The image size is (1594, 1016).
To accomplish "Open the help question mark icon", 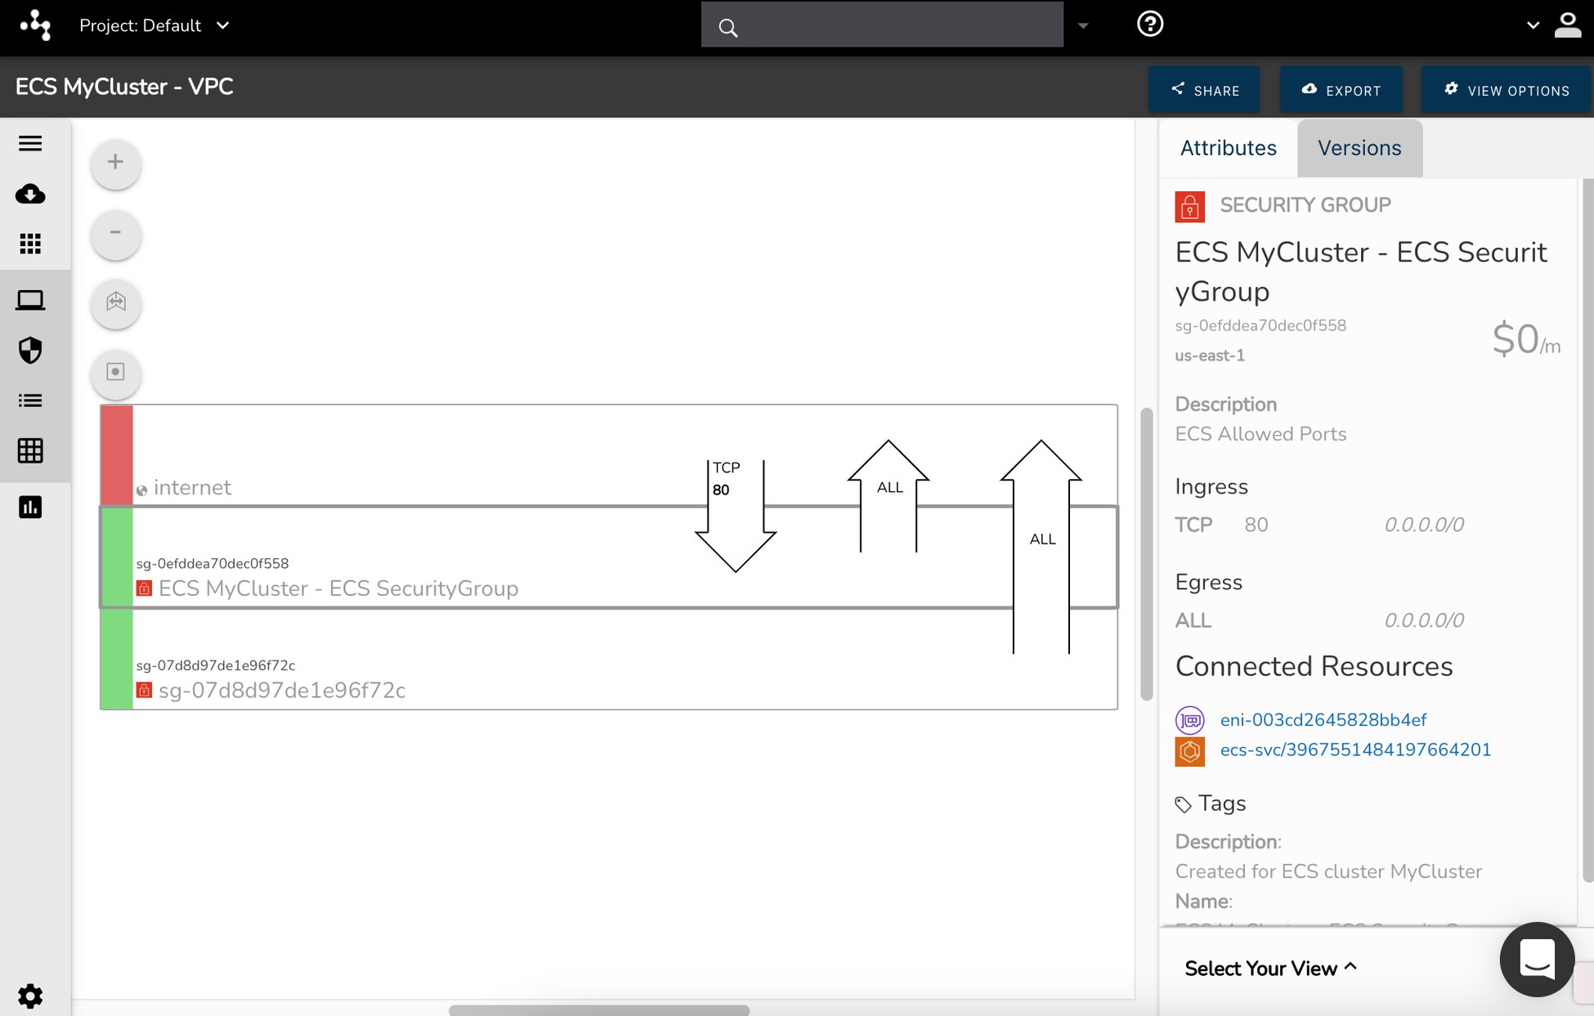I will point(1149,25).
